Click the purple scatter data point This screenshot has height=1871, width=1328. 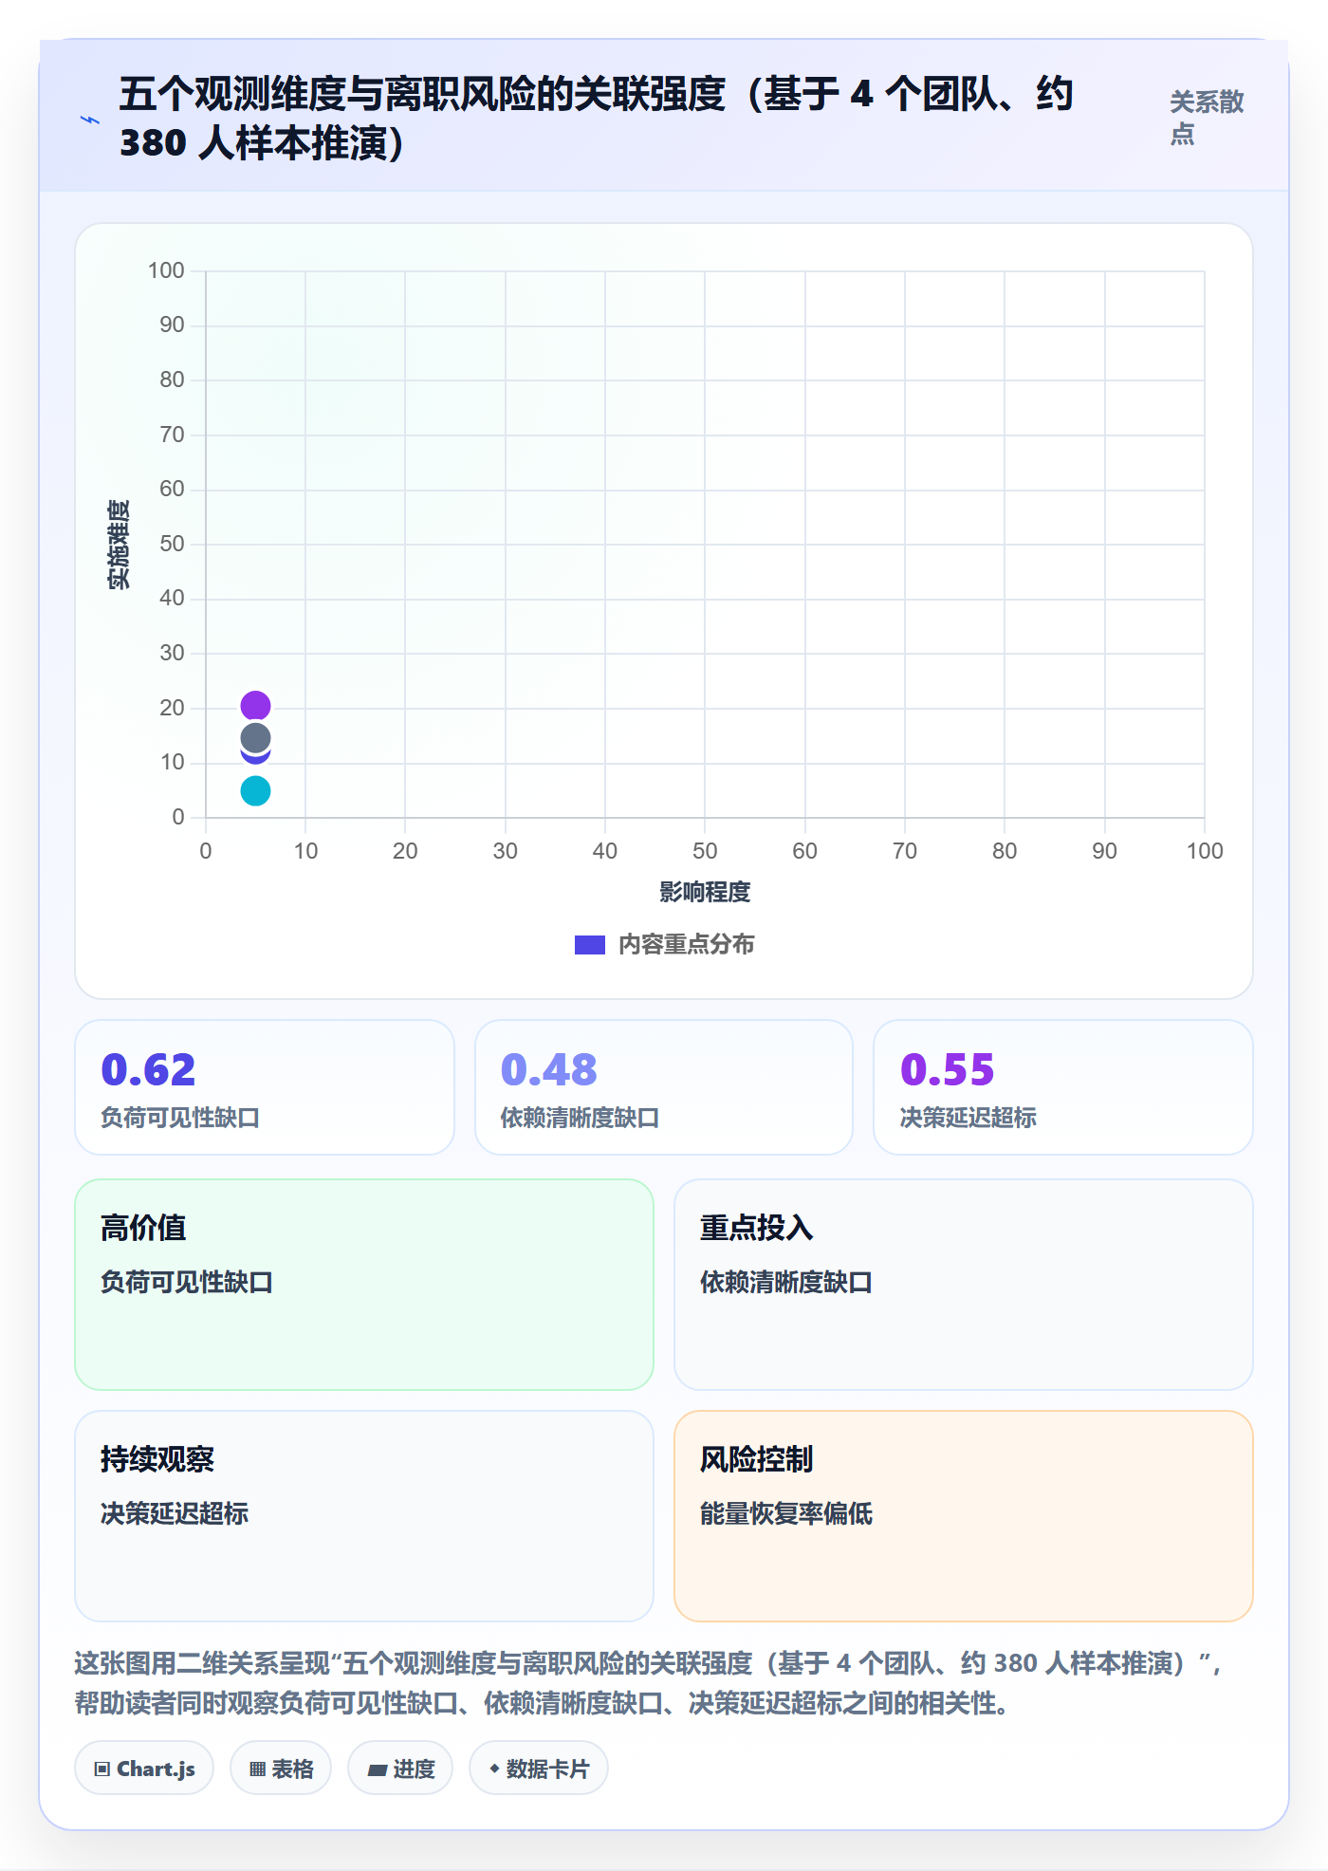[x=255, y=706]
